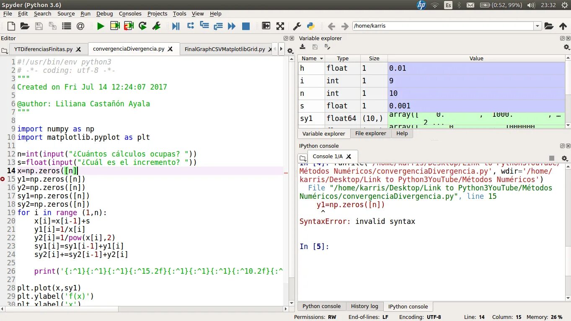The width and height of the screenshot is (571, 321).
Task: Stop the current console command
Action: click(552, 158)
